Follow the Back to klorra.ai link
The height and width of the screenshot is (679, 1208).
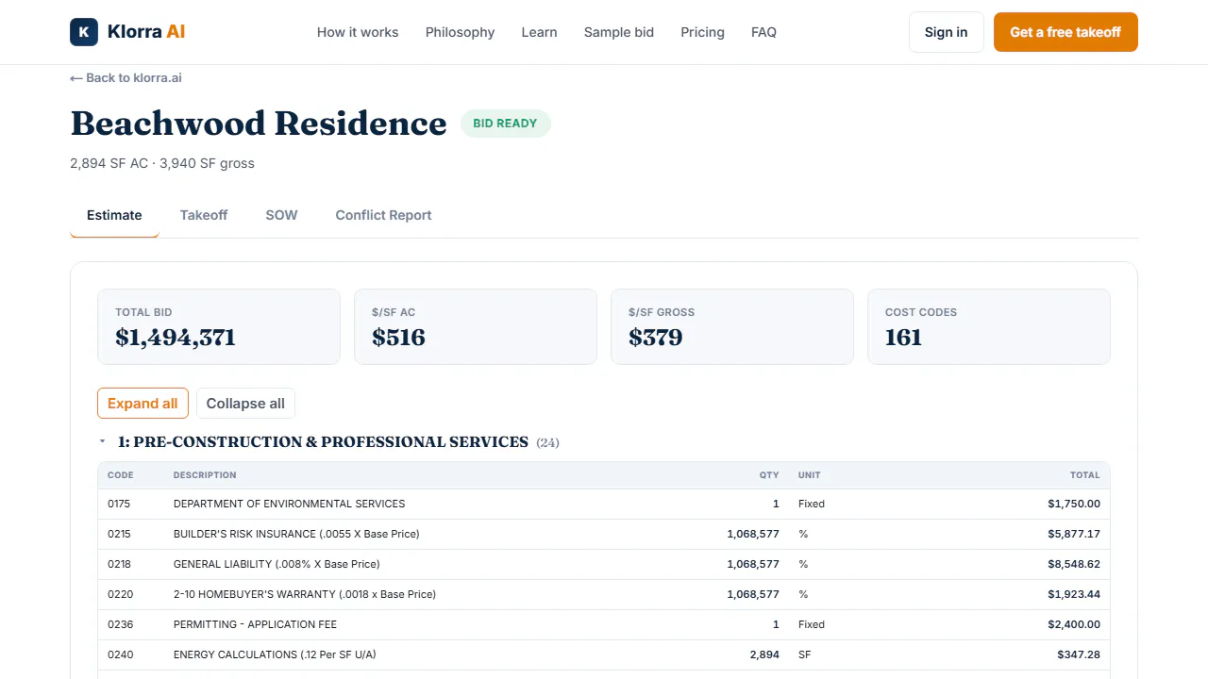126,78
